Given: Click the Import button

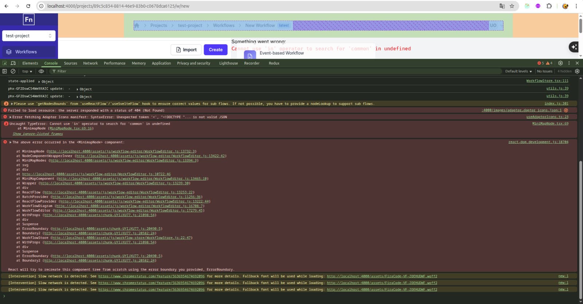Looking at the screenshot, I should (186, 50).
